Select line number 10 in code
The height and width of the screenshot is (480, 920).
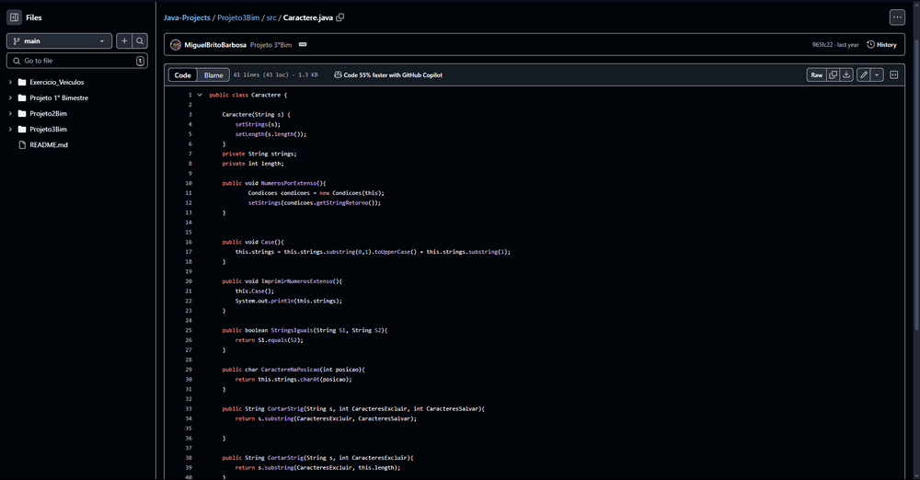189,183
